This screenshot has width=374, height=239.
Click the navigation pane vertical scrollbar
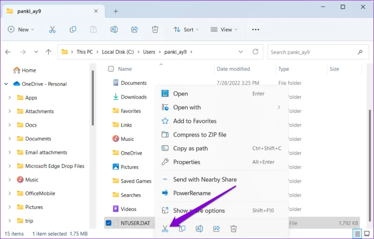click(93, 98)
